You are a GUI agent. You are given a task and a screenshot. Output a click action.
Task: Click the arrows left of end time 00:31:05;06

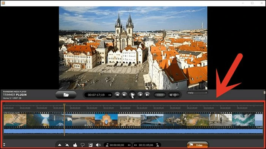coord(135,145)
